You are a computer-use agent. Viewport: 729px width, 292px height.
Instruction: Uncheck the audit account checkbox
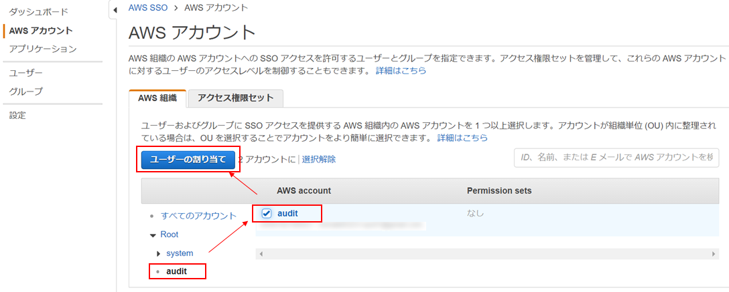pyautogui.click(x=267, y=213)
